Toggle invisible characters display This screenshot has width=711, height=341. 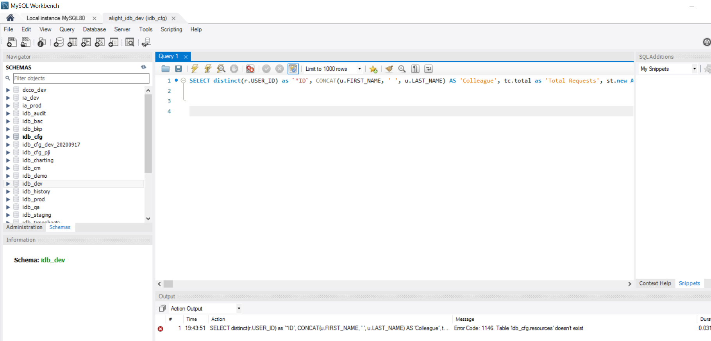(x=415, y=69)
